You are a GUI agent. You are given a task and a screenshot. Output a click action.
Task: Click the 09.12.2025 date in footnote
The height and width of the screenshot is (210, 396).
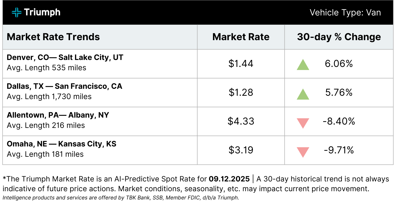coord(229,179)
